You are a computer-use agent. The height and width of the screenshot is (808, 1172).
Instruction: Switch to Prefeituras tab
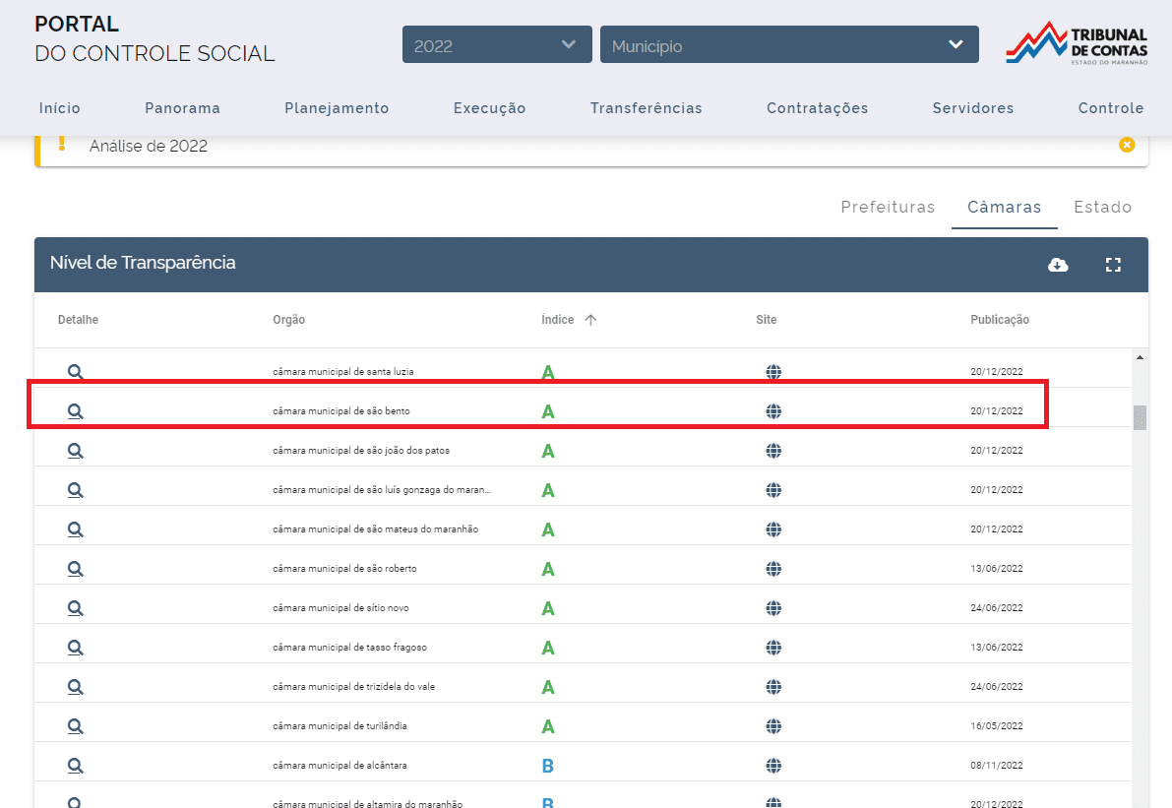pos(888,207)
